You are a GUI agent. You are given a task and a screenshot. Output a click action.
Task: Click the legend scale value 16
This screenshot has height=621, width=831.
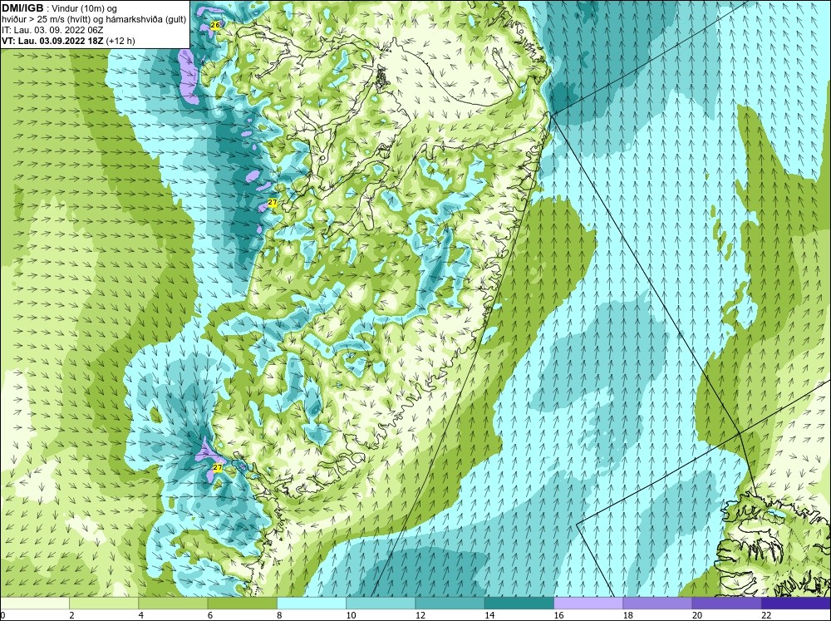click(x=558, y=615)
